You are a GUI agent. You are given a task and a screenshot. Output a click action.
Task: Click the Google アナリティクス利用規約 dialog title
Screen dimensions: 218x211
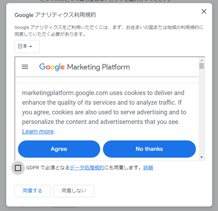[55, 15]
